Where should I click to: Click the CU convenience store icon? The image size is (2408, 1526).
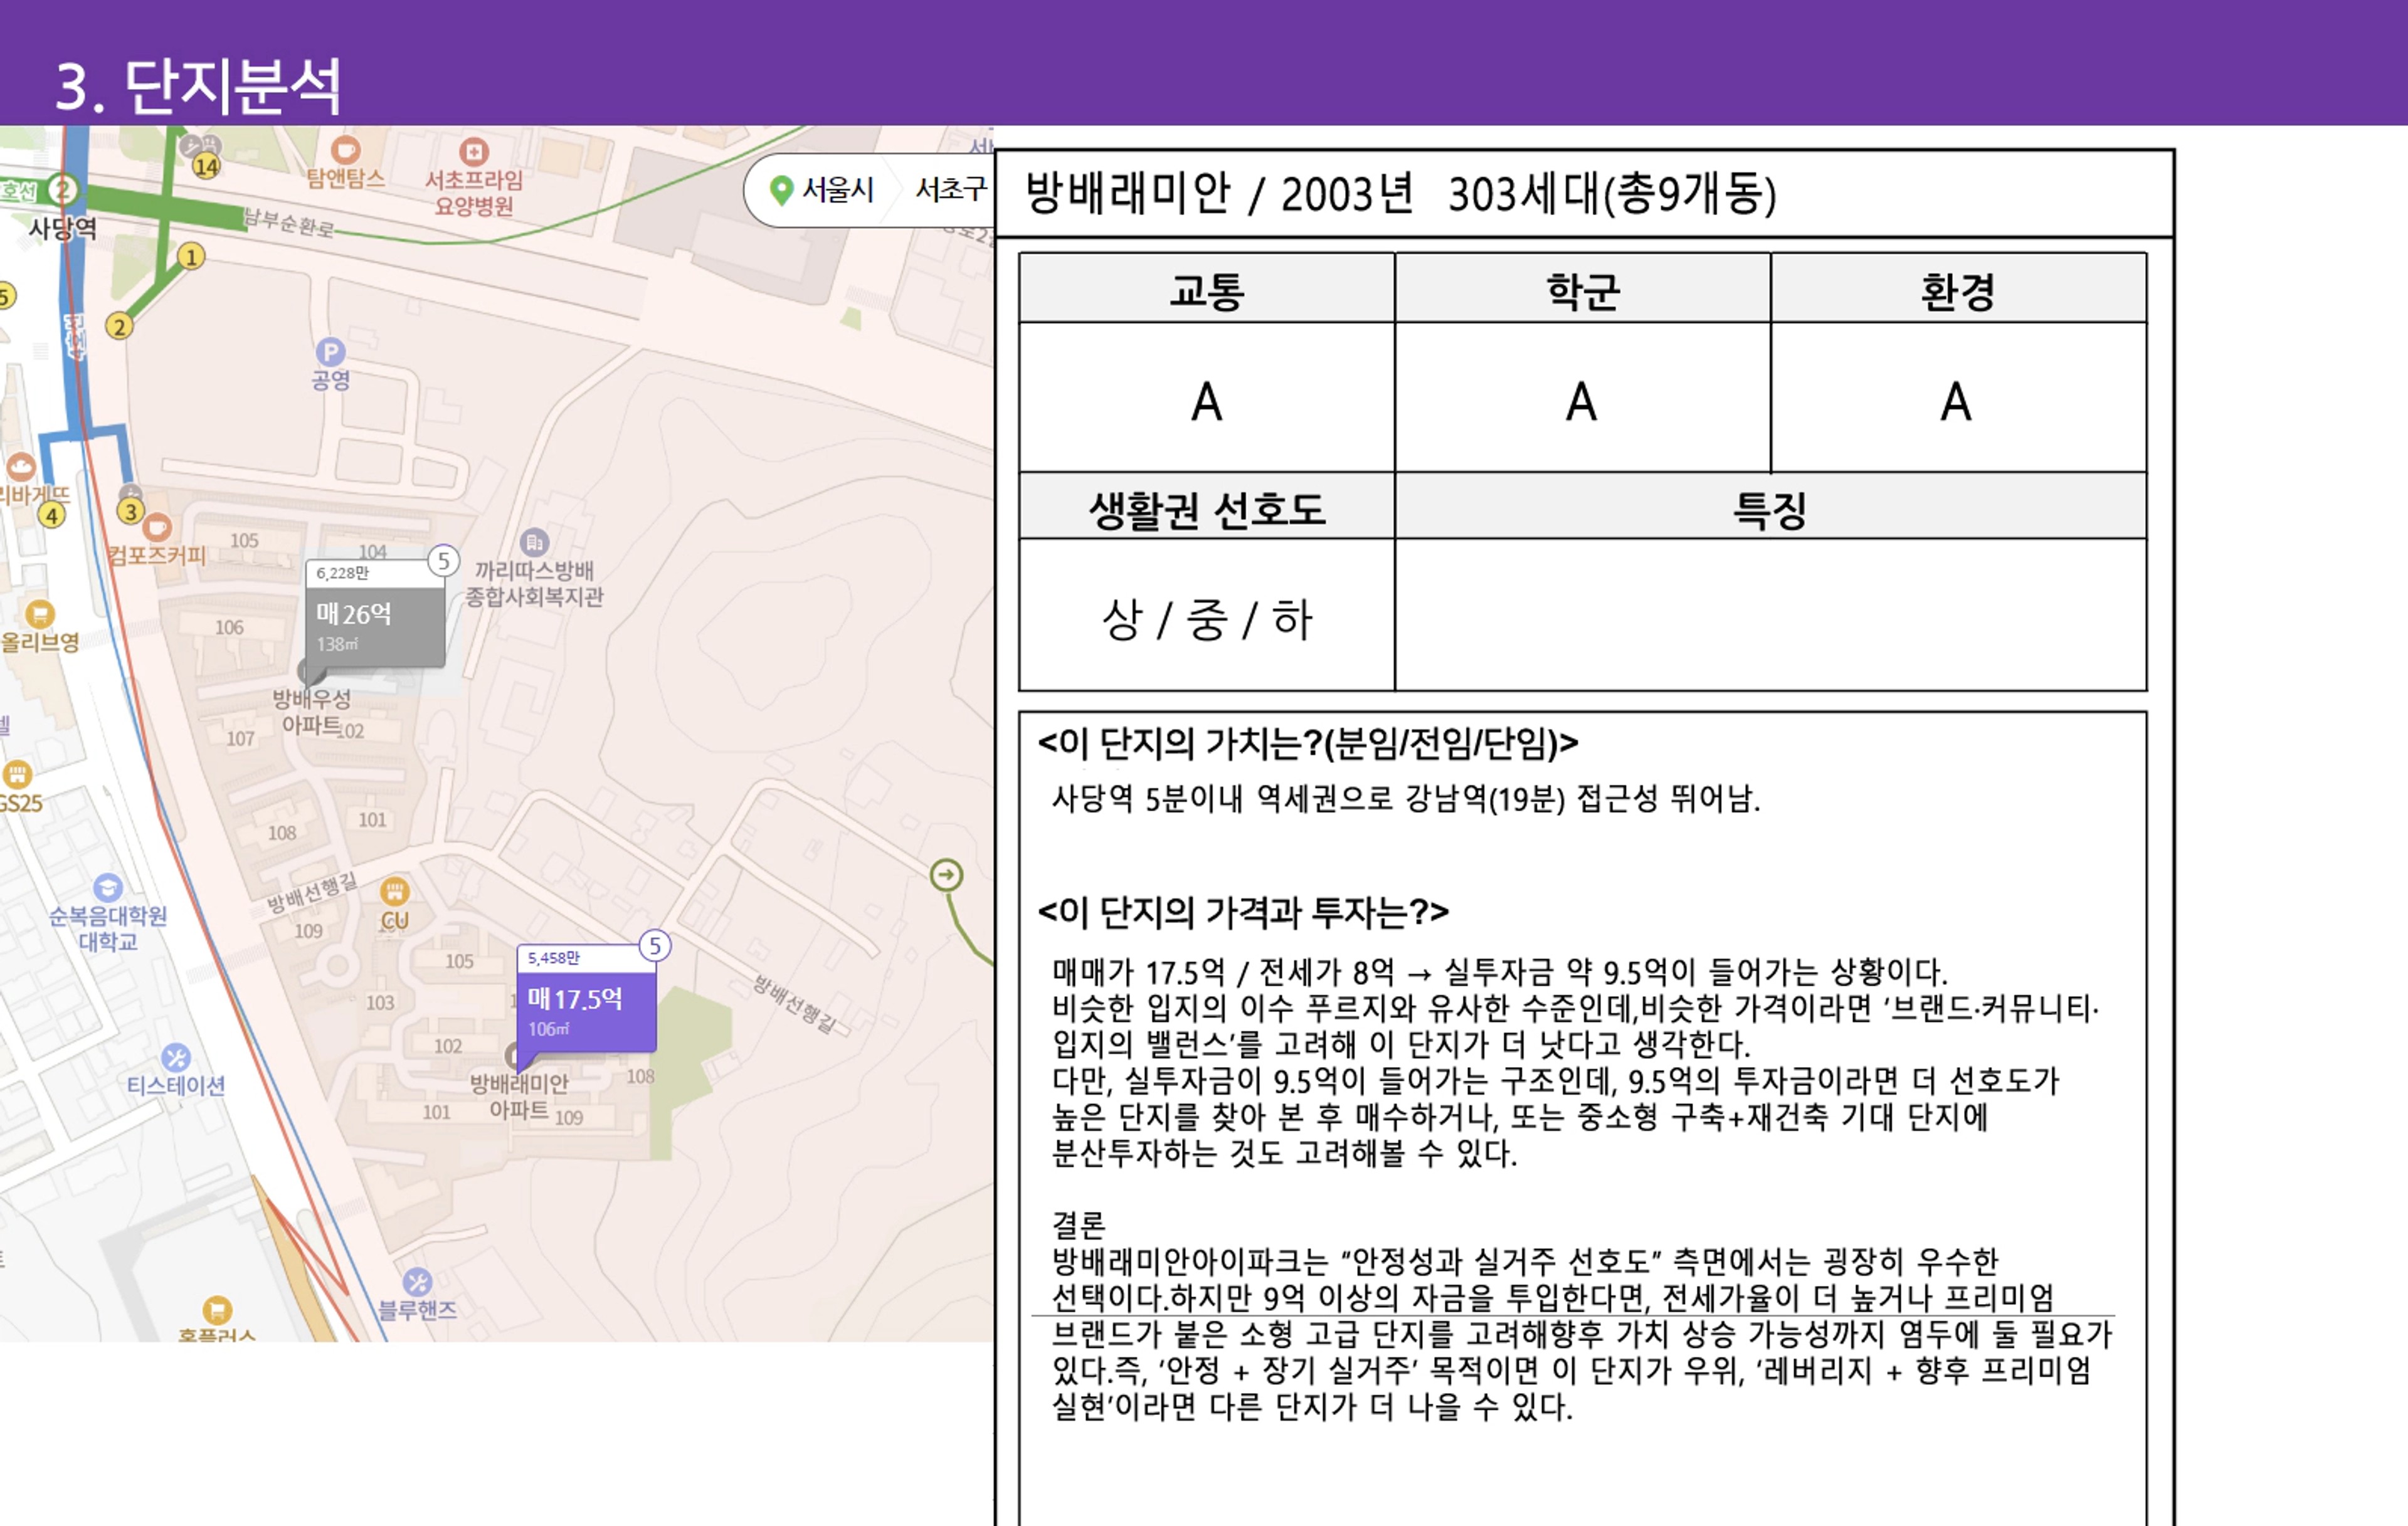point(395,890)
